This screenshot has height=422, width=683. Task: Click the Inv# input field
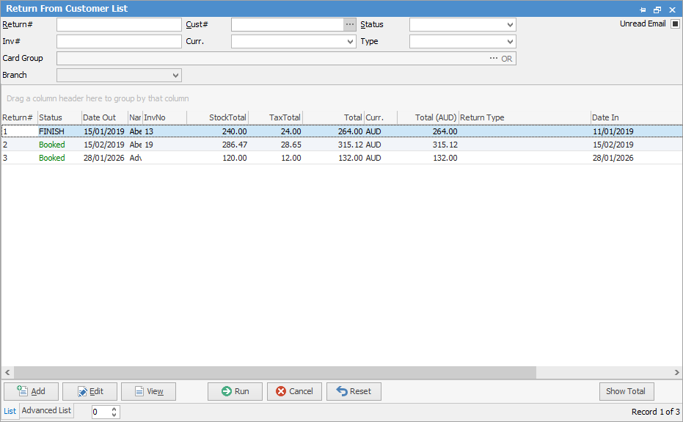pyautogui.click(x=119, y=41)
